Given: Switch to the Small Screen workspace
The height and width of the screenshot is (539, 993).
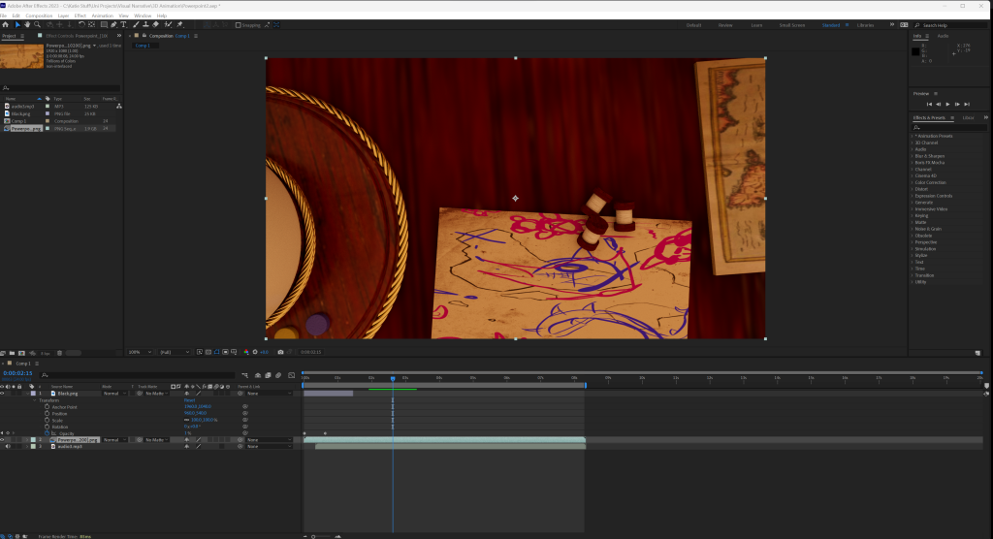Looking at the screenshot, I should click(x=790, y=24).
